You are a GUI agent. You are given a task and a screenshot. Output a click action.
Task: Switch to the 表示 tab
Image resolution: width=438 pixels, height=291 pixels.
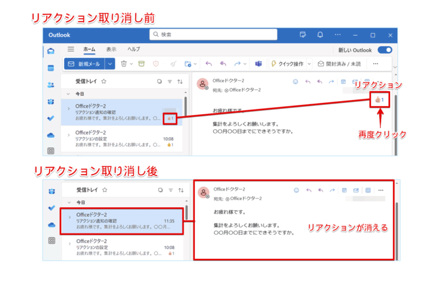click(x=111, y=49)
